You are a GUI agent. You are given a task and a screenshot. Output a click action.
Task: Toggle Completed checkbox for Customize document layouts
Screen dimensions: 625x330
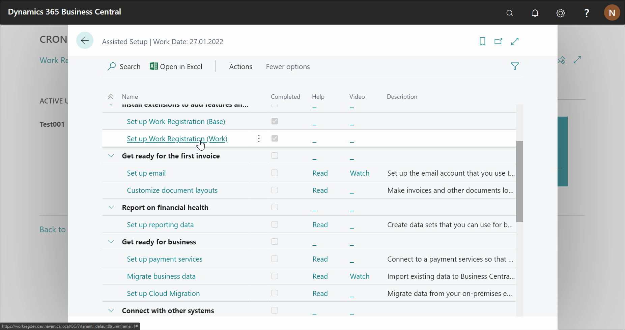[x=275, y=190]
